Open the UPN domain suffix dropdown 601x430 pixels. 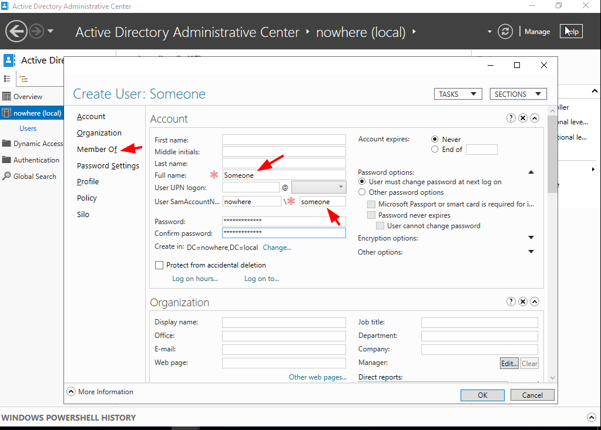click(x=319, y=187)
